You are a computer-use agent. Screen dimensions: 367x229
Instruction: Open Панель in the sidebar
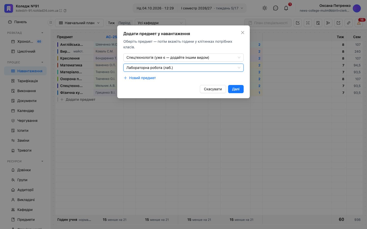(x=25, y=22)
